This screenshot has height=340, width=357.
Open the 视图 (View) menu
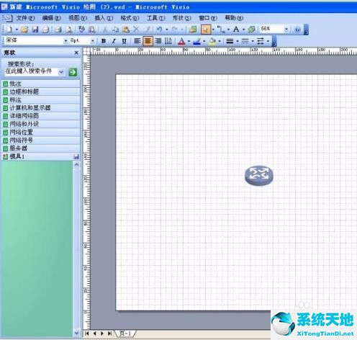pos(78,18)
